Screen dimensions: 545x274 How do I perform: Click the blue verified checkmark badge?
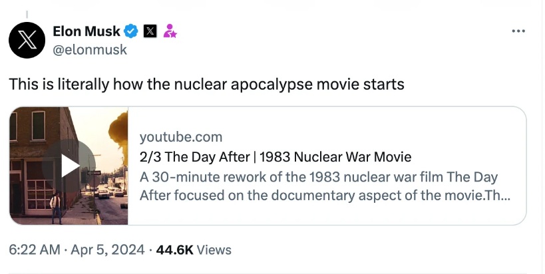pyautogui.click(x=132, y=31)
